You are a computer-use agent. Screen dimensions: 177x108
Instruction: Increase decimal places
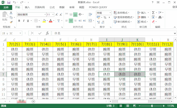point(98,22)
